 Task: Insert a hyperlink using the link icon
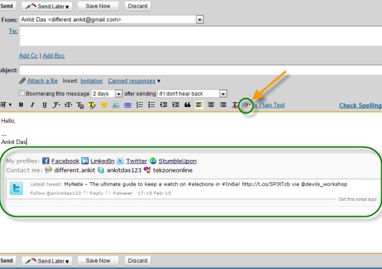(x=128, y=105)
